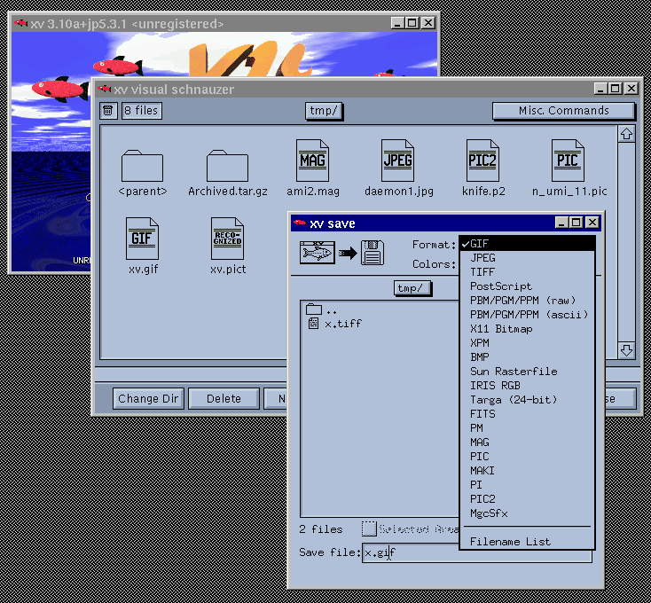The width and height of the screenshot is (651, 603).
Task: Choose PM from the Format menu
Action: [528, 428]
